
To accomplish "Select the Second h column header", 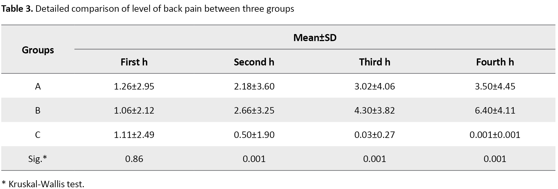I will tap(254, 62).
